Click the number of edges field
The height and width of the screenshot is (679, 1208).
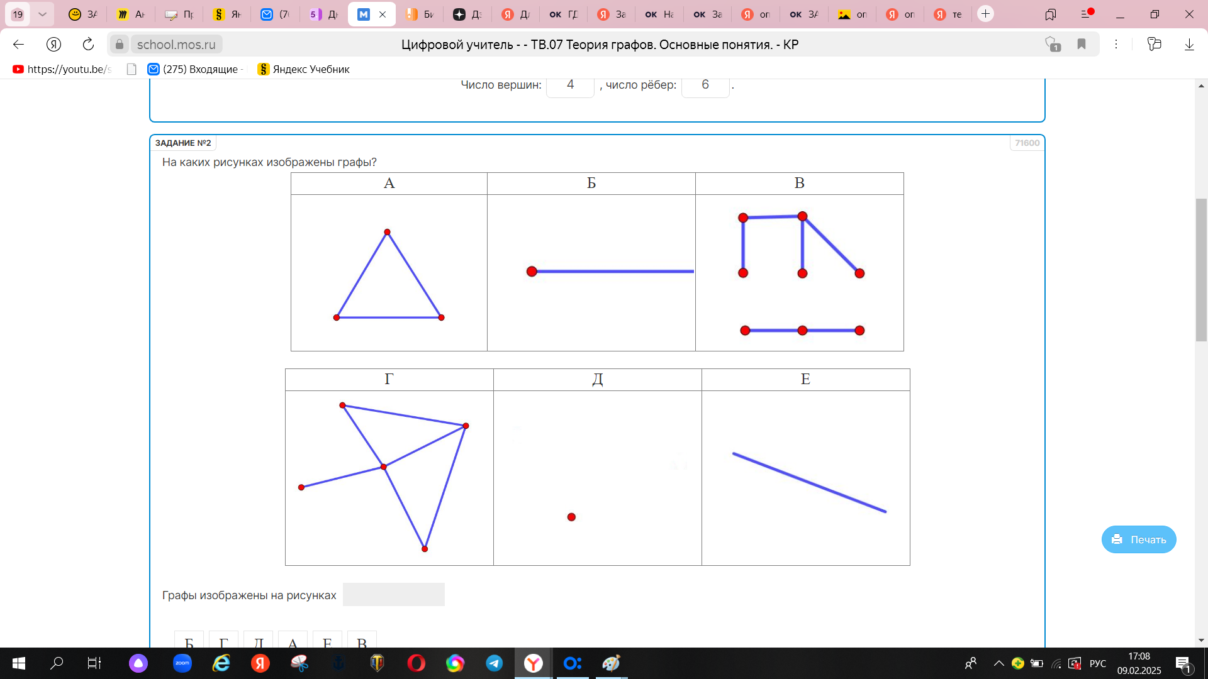(705, 86)
